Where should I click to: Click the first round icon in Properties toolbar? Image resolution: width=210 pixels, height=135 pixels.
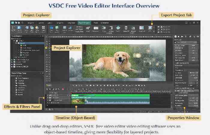(x=175, y=37)
